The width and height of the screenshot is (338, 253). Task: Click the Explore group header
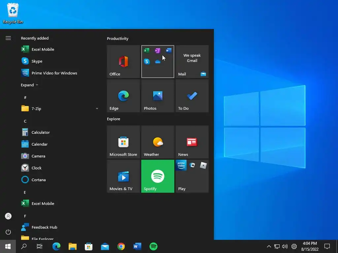pyautogui.click(x=114, y=119)
